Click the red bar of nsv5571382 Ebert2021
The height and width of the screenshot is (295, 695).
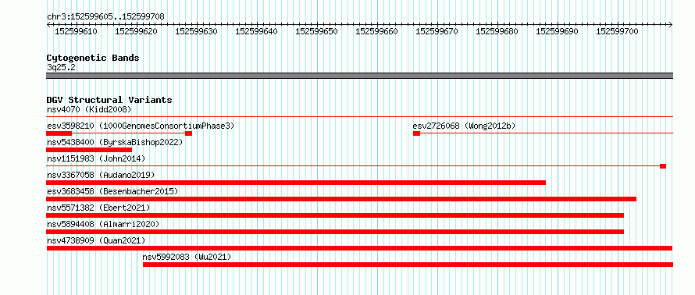pos(335,215)
